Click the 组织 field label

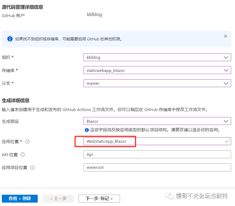[x=6, y=57]
